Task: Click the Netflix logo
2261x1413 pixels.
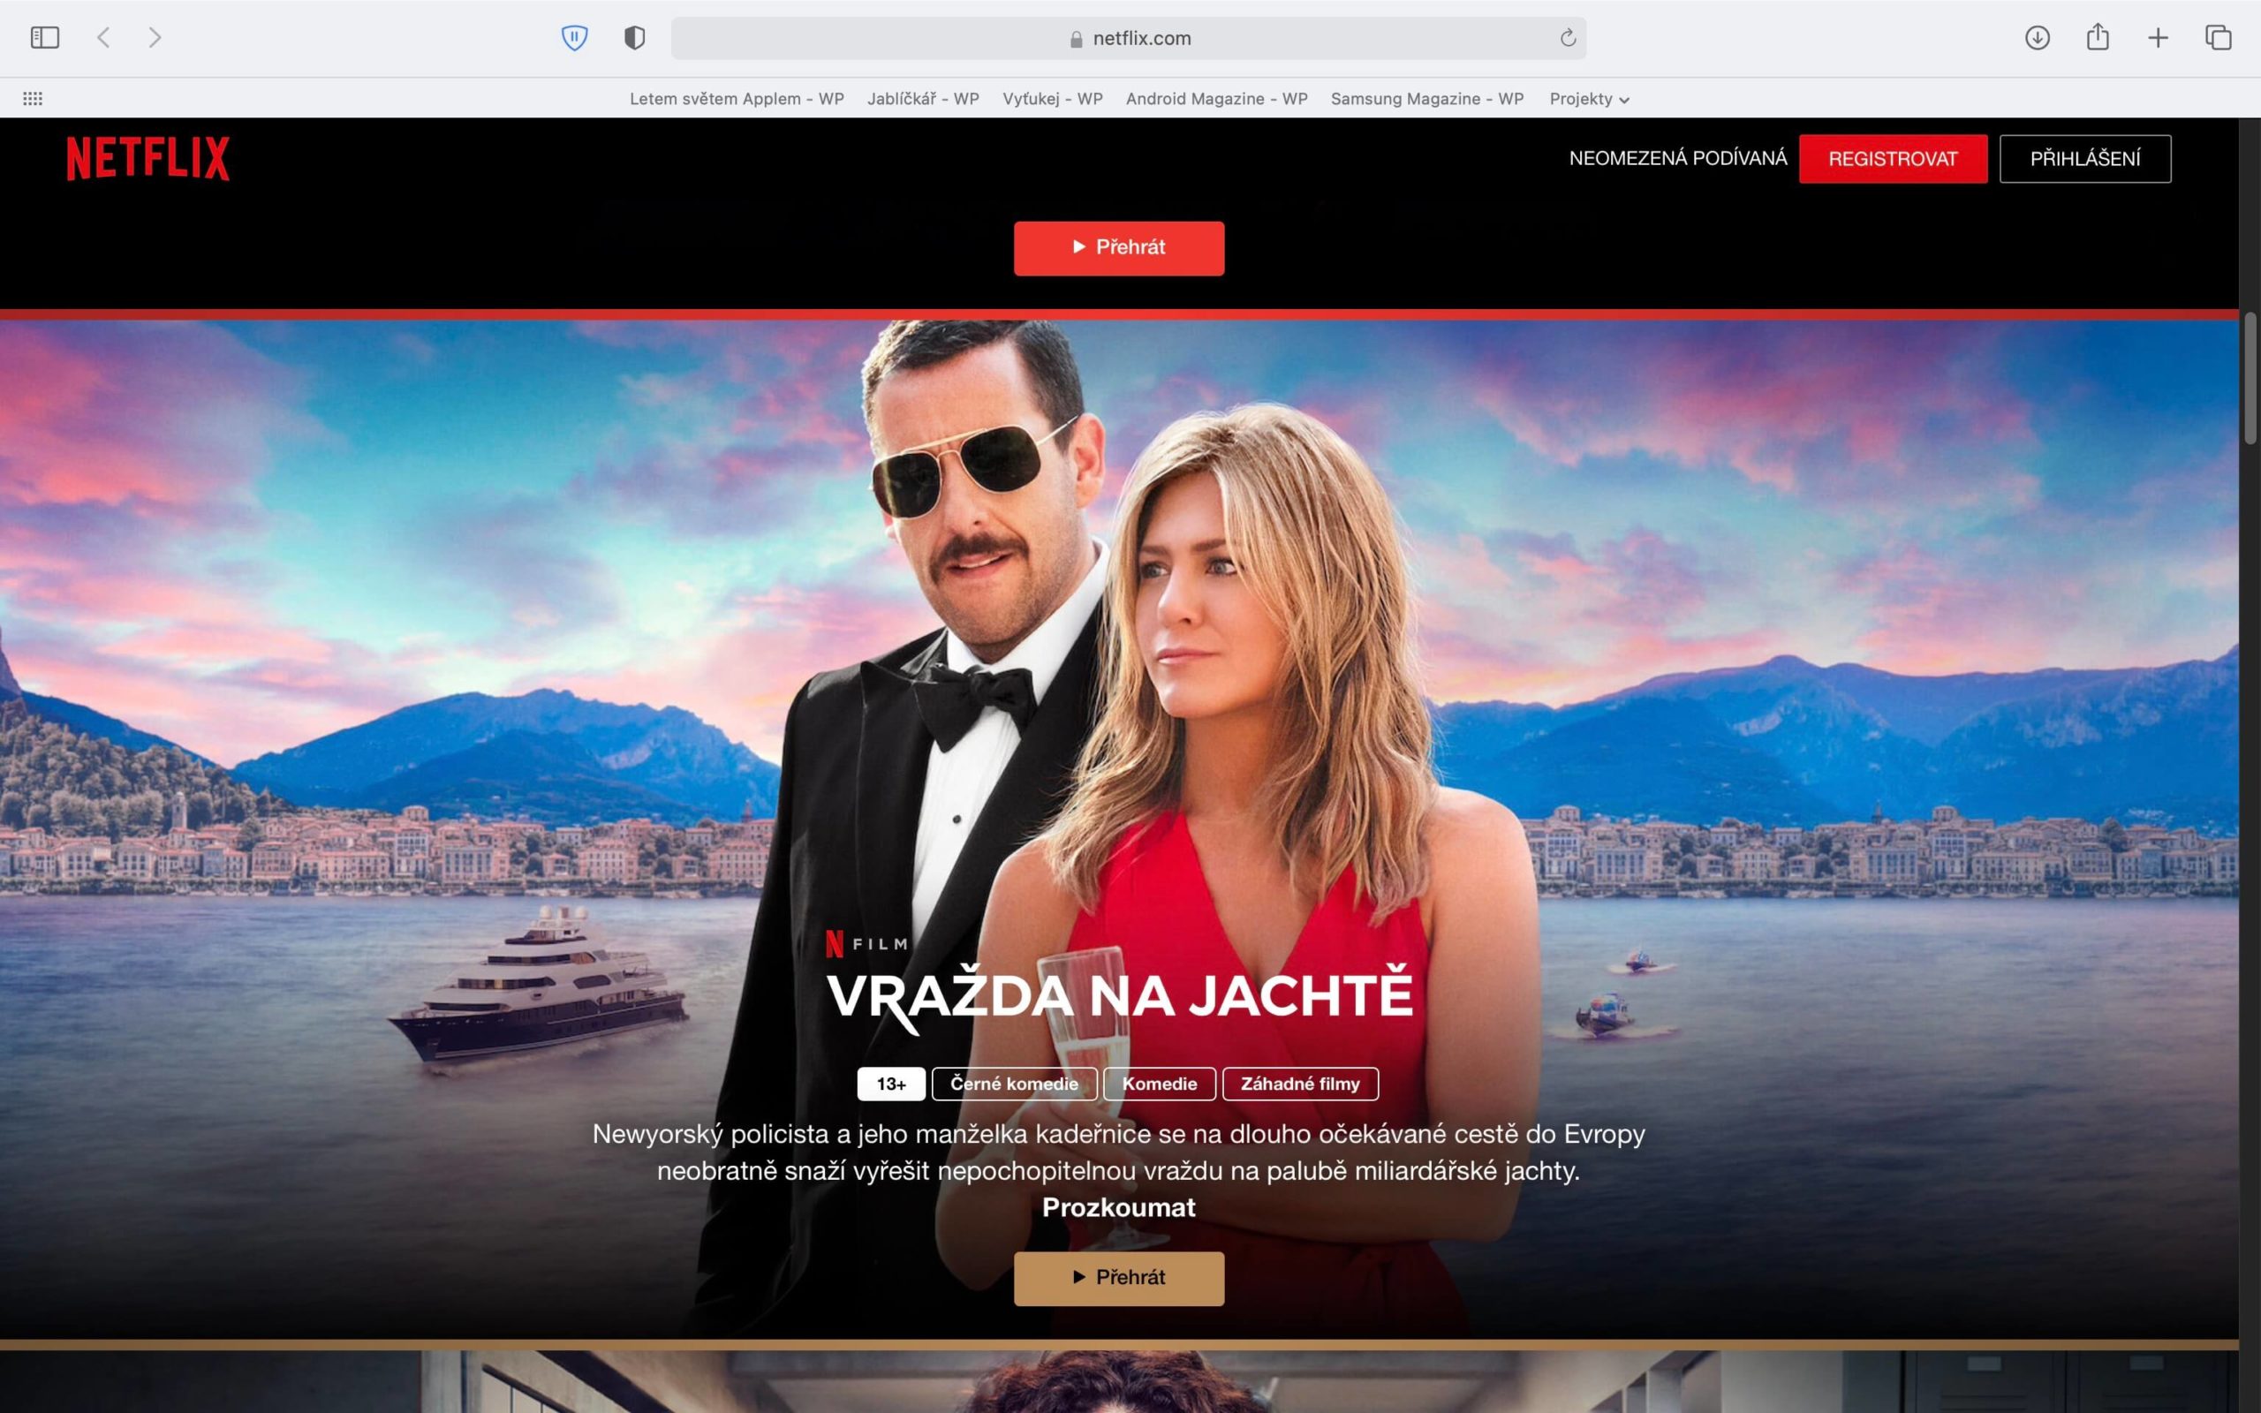Action: click(x=147, y=158)
